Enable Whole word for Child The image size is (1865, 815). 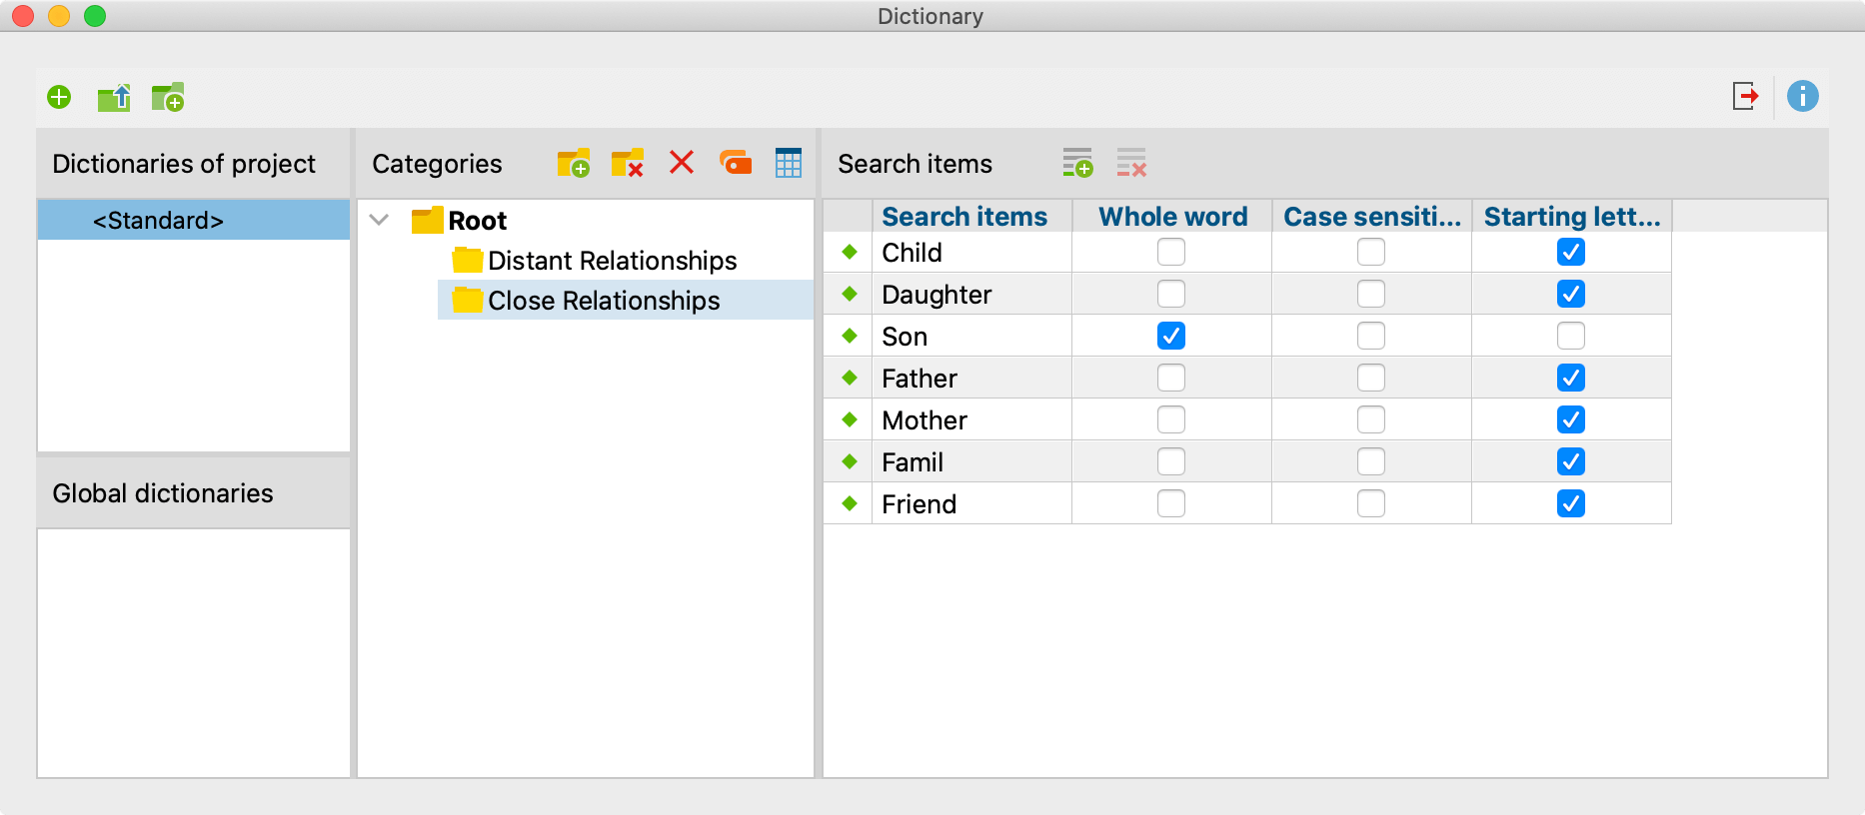click(1171, 252)
